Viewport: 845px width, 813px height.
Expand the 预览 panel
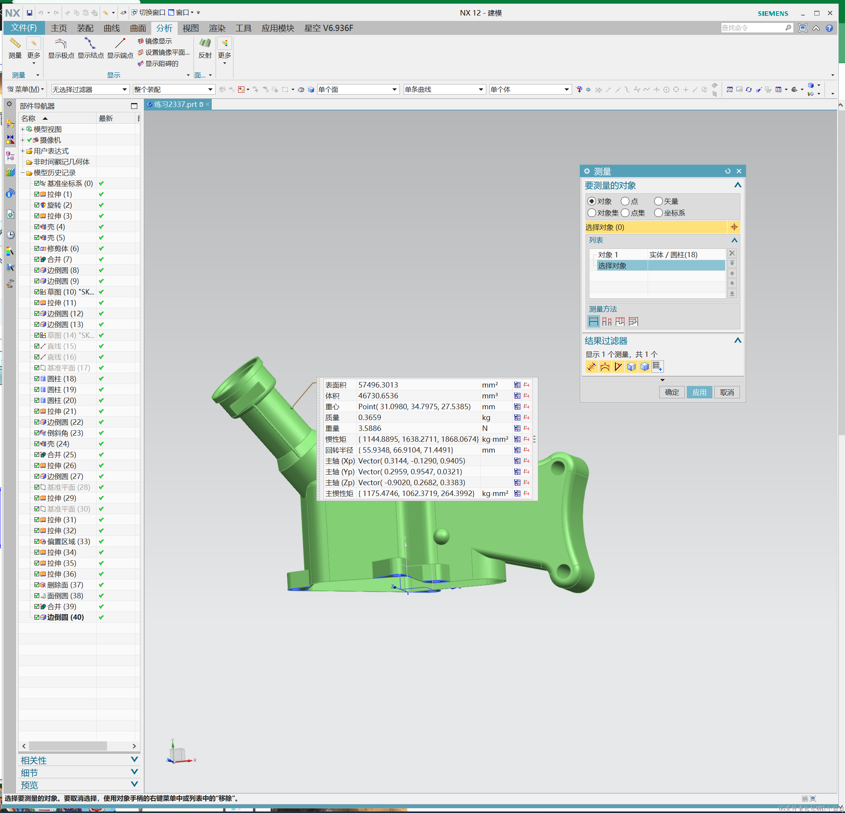134,784
